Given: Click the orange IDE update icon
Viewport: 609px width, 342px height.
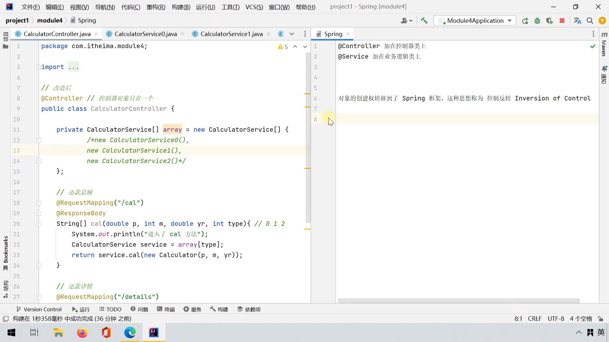Looking at the screenshot, I should click(x=602, y=21).
